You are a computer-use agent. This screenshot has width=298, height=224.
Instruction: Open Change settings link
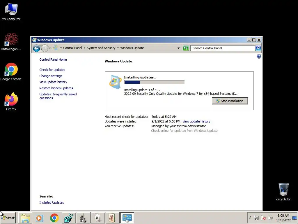coord(51,76)
